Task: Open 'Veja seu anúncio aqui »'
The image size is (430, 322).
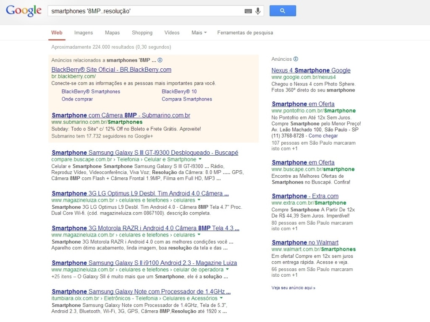Action: (x=294, y=288)
